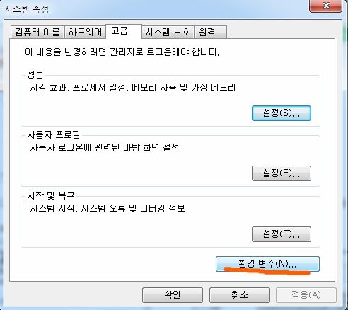Switch to the 원격 tab
This screenshot has height=310, width=348.
pos(211,32)
